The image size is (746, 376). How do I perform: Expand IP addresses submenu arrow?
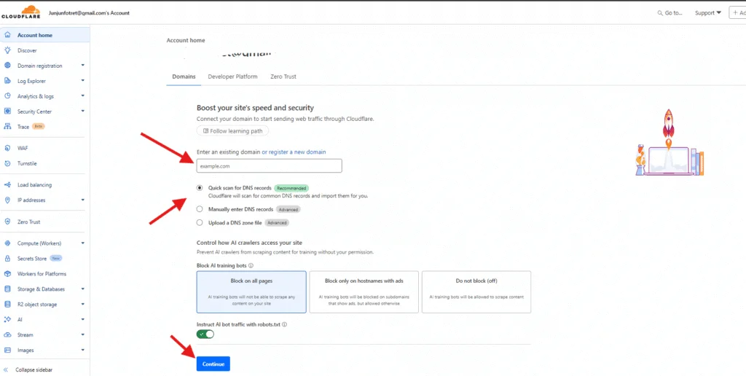tap(83, 200)
